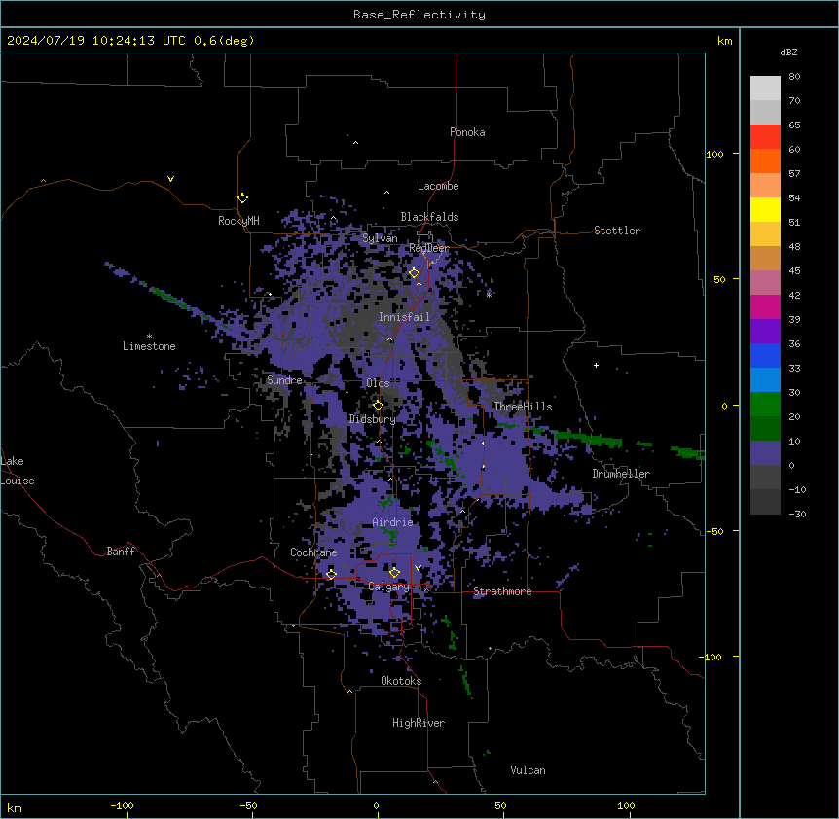Click the 100 tick on right vertical axis
This screenshot has width=839, height=819.
pyautogui.click(x=714, y=154)
